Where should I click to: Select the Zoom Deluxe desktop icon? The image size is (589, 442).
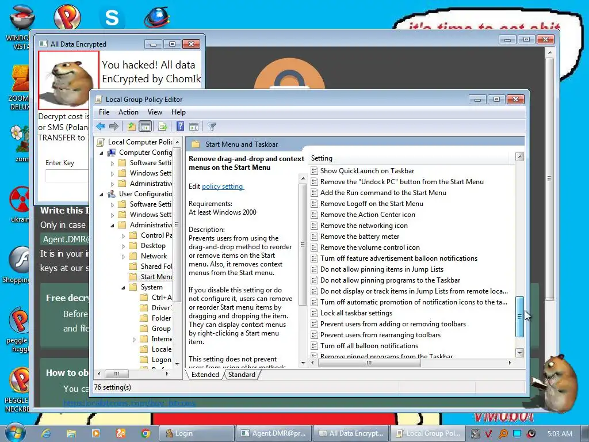pyautogui.click(x=20, y=87)
